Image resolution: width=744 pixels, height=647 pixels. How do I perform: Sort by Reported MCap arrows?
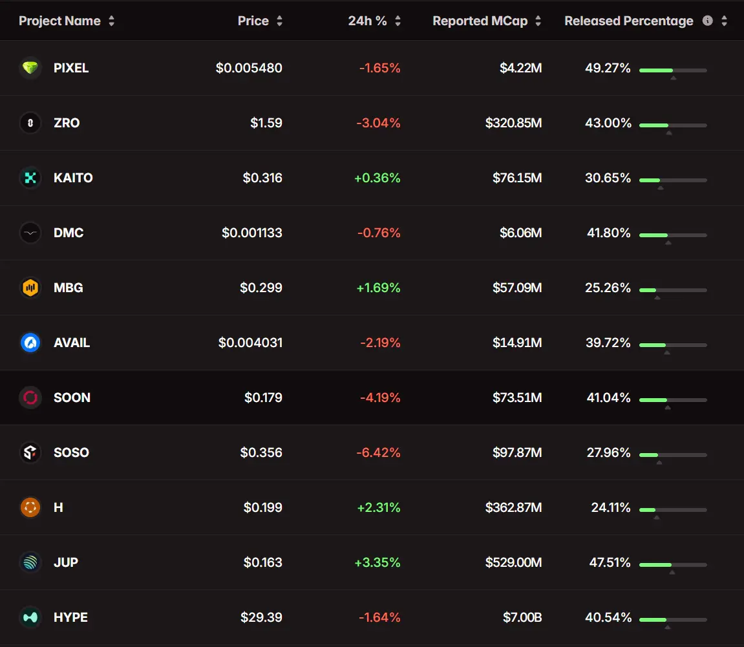[538, 21]
